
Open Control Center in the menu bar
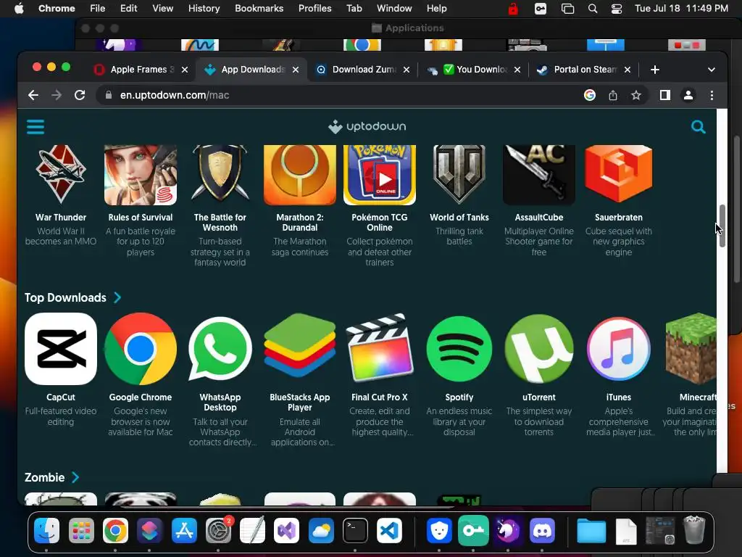click(x=616, y=9)
